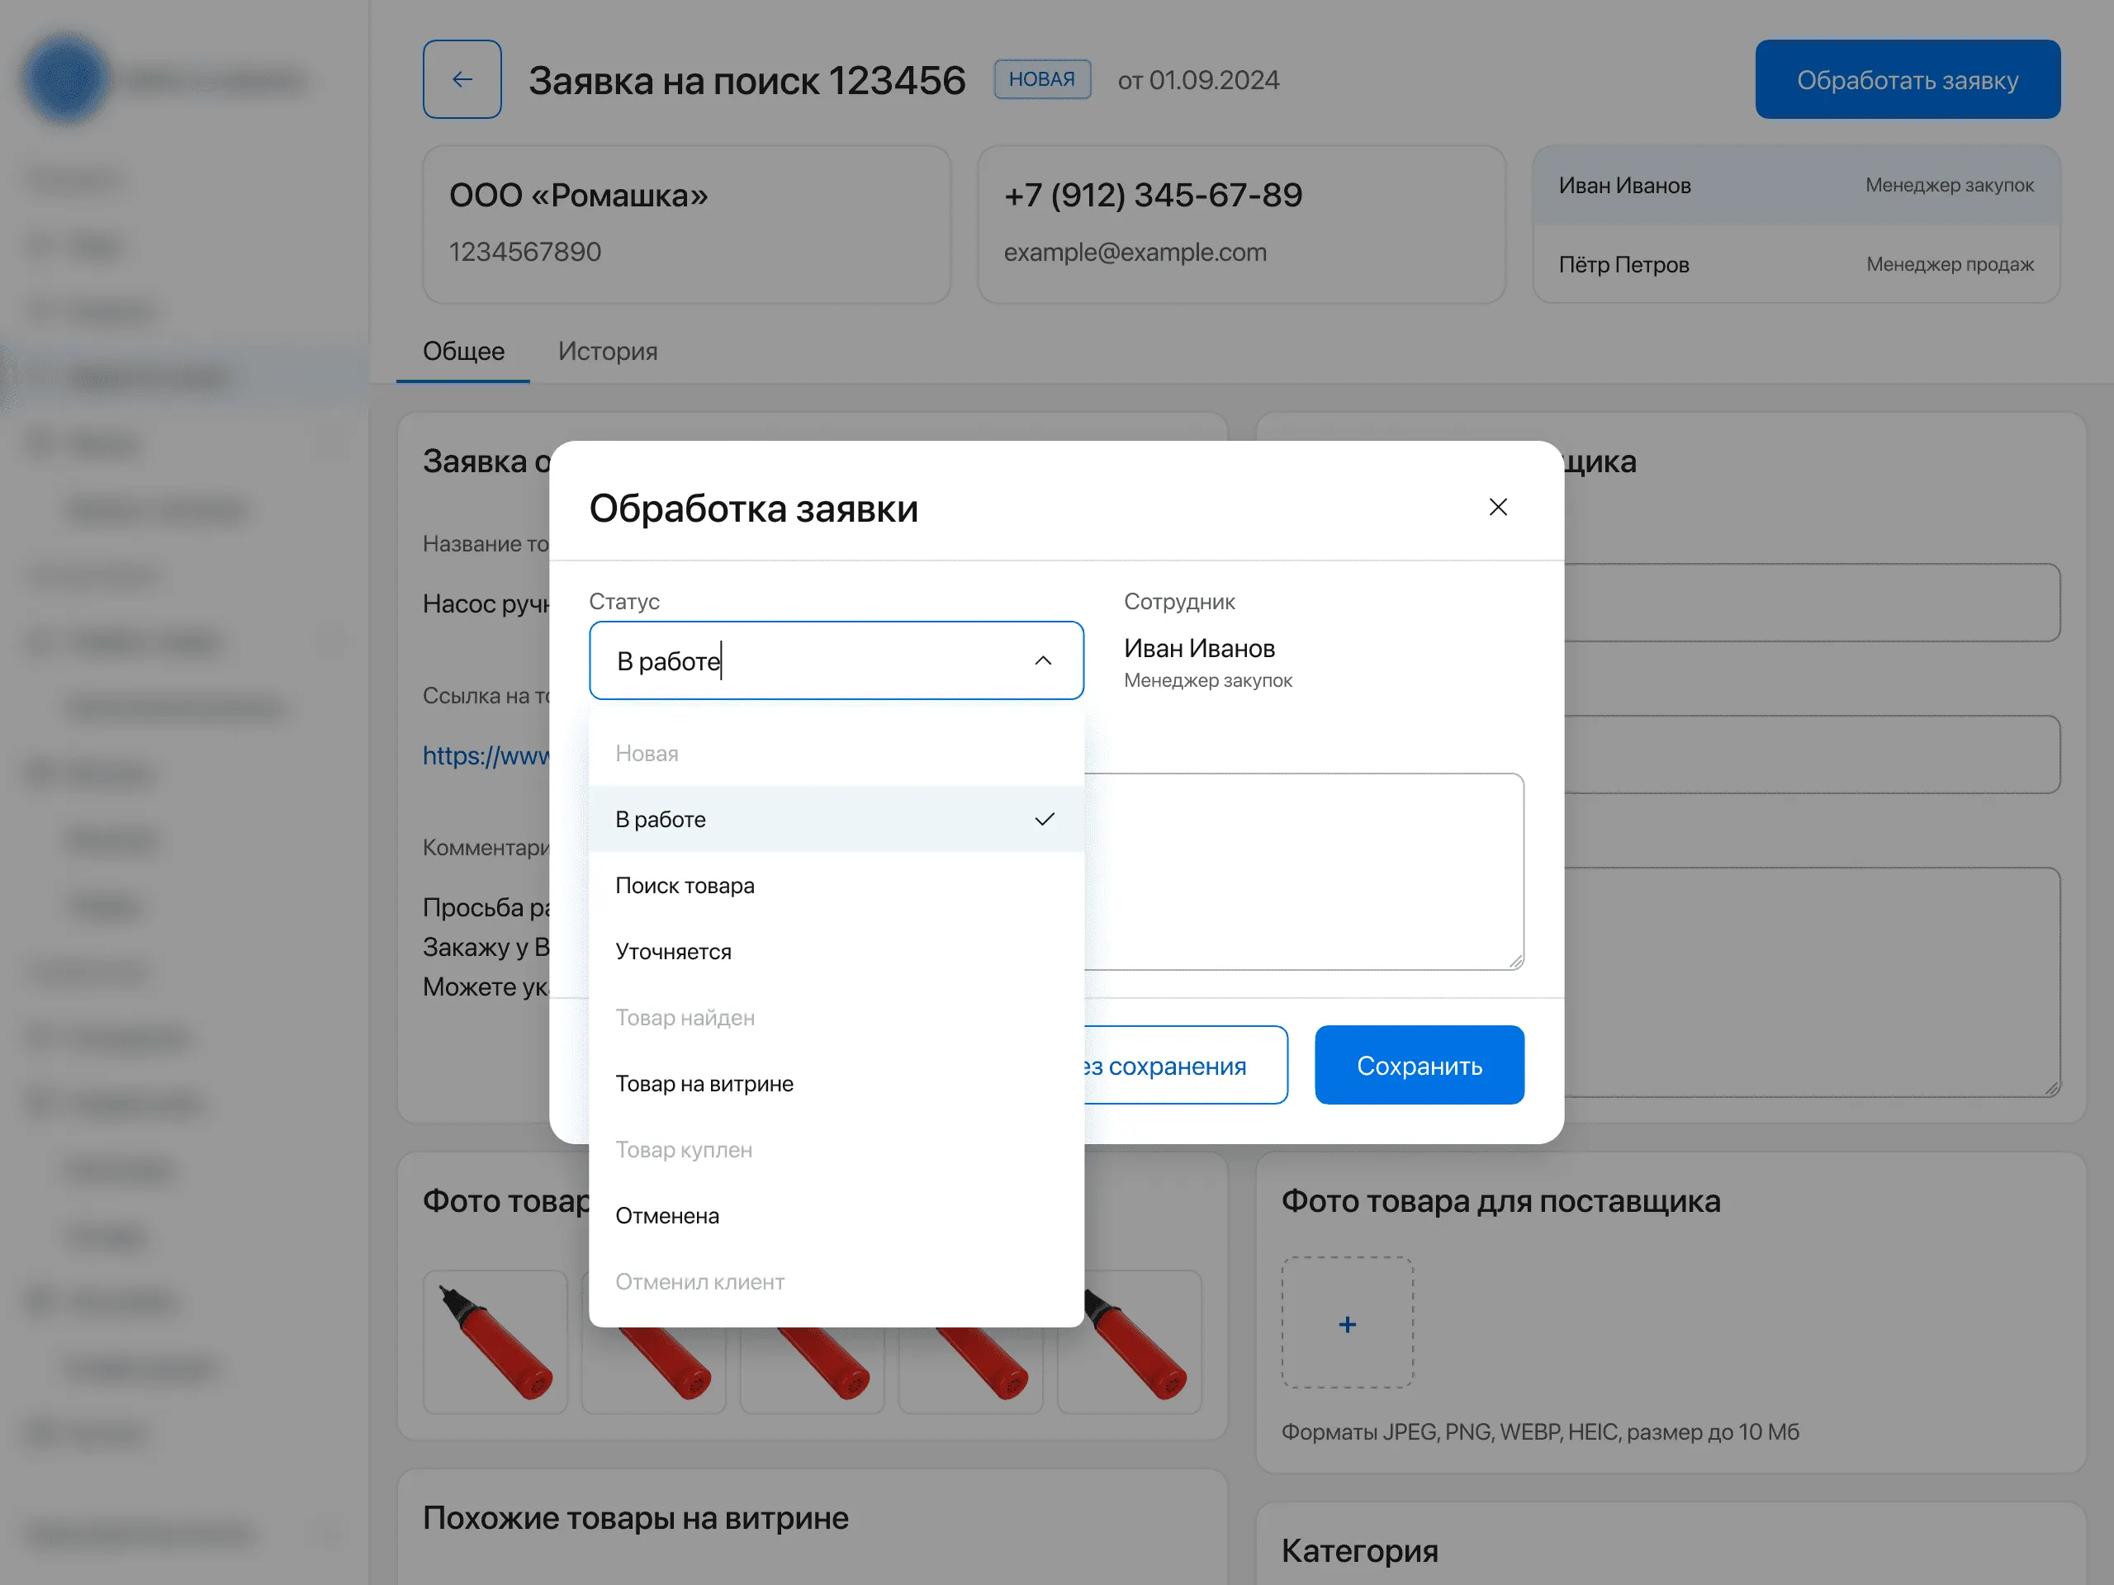
Task: Open the first pump product thumbnail
Action: click(x=495, y=1341)
